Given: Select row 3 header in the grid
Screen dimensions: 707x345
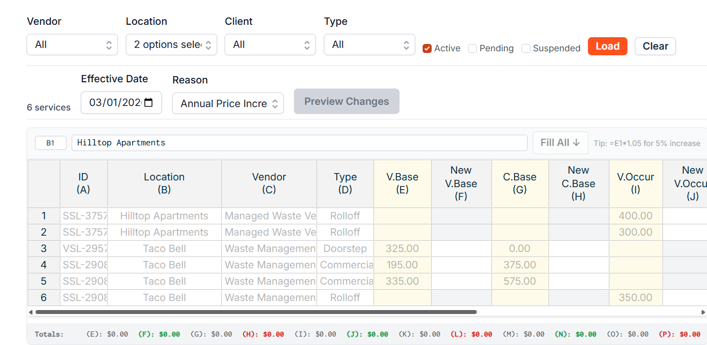Looking at the screenshot, I should (44, 249).
